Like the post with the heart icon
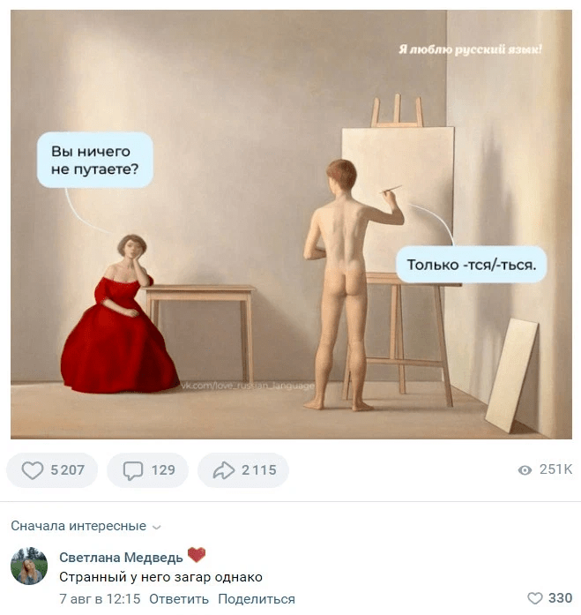Screen dimensions: 581x615 pyautogui.click(x=32, y=470)
